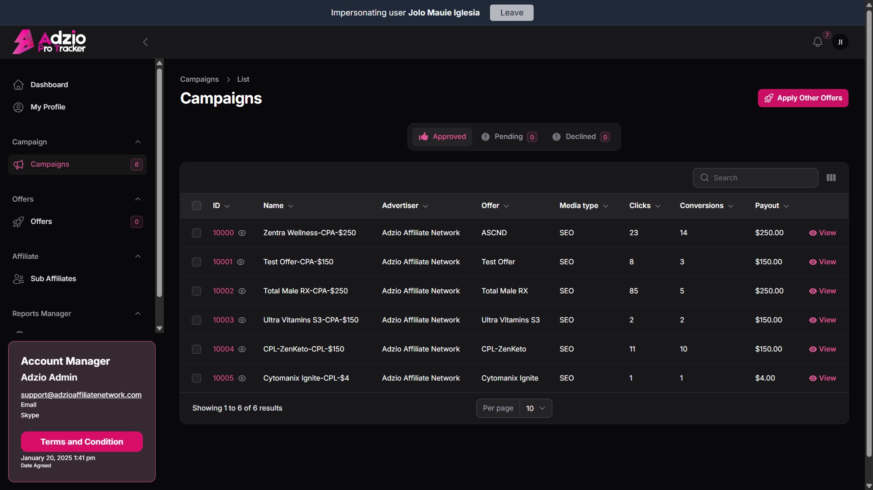873x490 pixels.
Task: Click the Offers count badge showing 0
Action: point(136,222)
